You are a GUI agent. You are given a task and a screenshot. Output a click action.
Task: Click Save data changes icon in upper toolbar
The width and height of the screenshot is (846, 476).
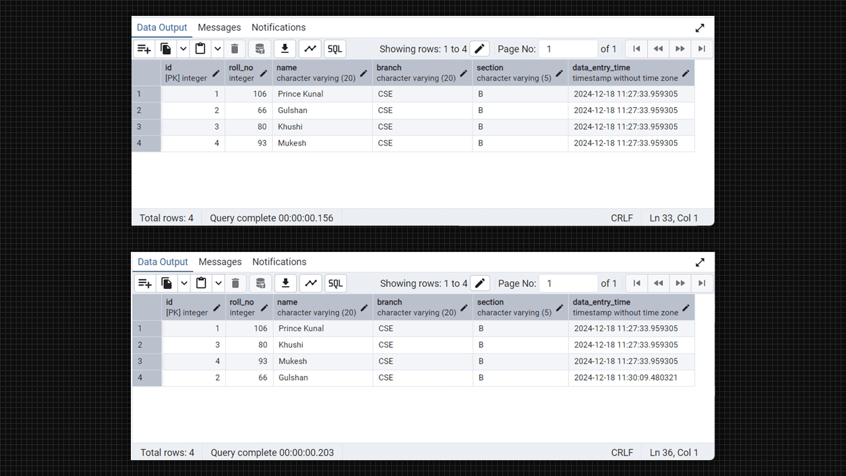pos(260,49)
